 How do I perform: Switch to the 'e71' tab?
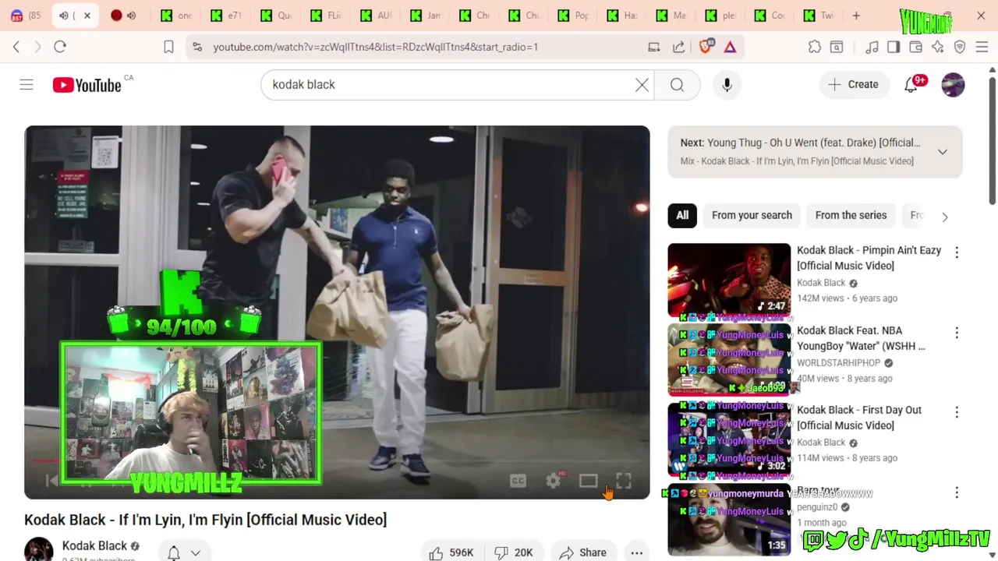click(x=225, y=16)
